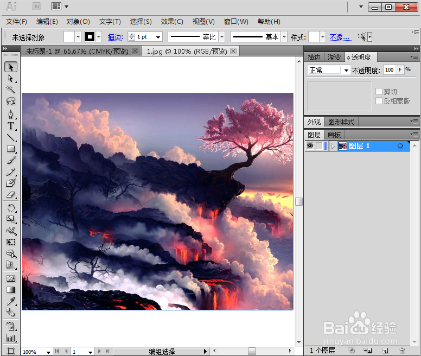
Task: Select the Rotate tool
Action: point(11,208)
